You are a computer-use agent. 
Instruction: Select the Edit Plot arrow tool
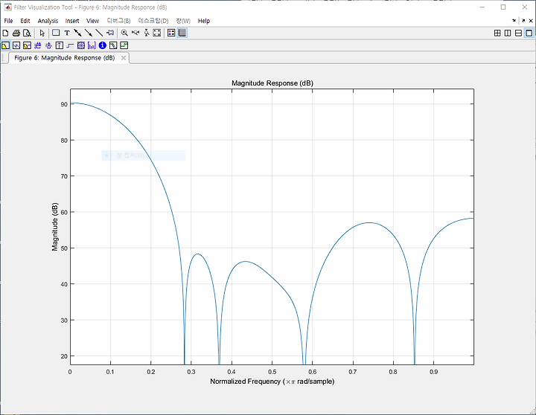pos(42,33)
